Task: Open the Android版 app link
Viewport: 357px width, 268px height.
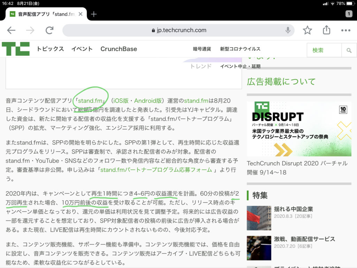Action: [148, 100]
